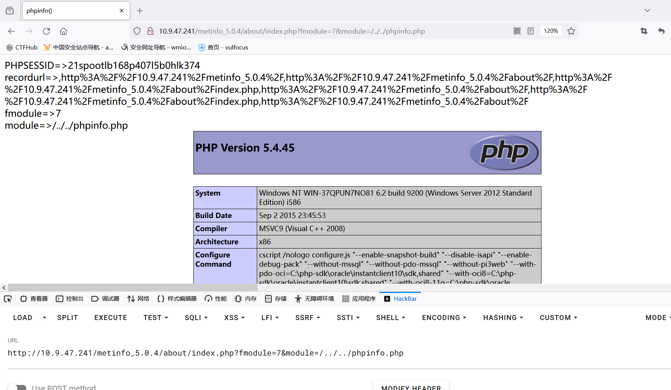Open the QR code icon in address bar

tap(517, 31)
